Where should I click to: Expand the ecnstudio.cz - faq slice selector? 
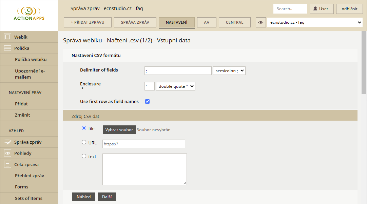pos(315,22)
